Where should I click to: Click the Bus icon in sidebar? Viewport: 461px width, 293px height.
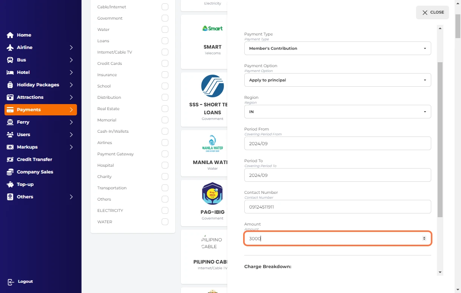click(x=10, y=60)
